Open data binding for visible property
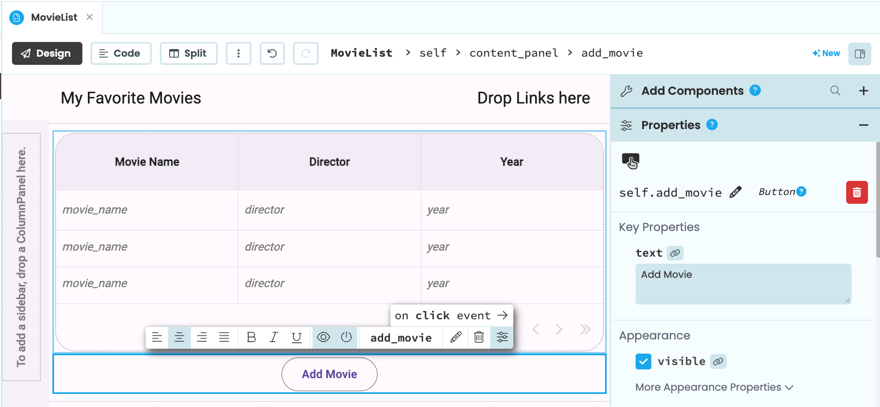The width and height of the screenshot is (880, 407). pyautogui.click(x=719, y=361)
